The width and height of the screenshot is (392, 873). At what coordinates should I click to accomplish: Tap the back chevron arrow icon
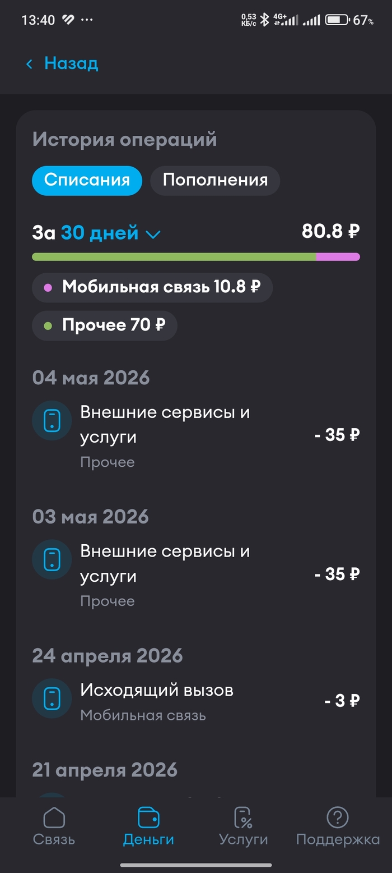tap(29, 64)
